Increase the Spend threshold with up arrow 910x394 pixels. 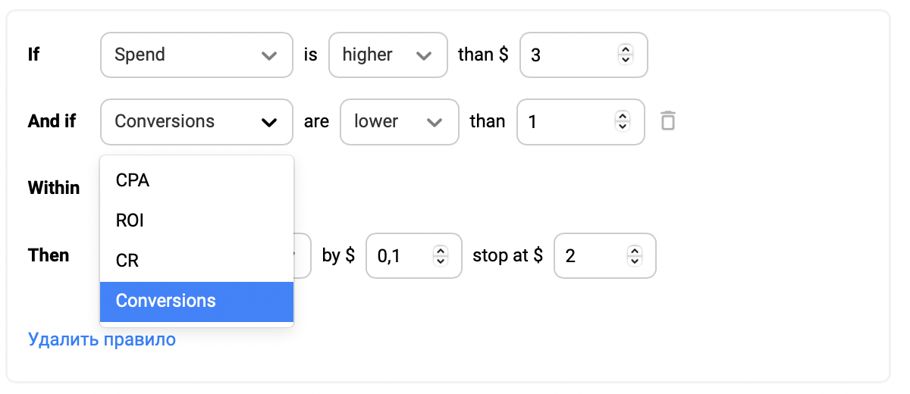(x=625, y=49)
